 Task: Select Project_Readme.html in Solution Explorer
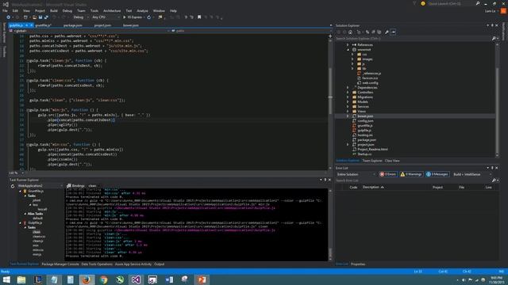pos(372,150)
